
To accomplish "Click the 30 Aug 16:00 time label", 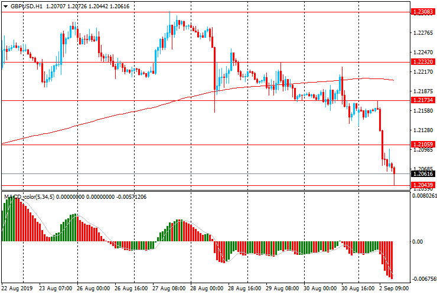I will [358, 289].
